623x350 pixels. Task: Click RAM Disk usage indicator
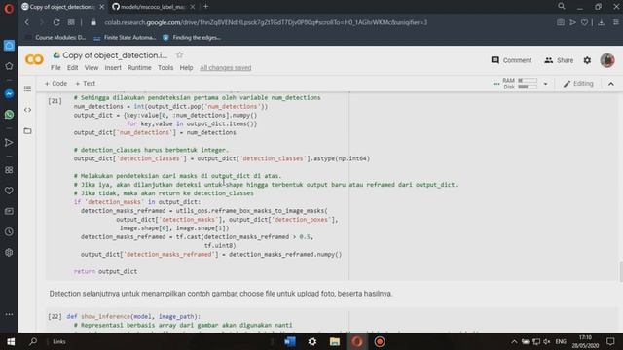tap(520, 84)
